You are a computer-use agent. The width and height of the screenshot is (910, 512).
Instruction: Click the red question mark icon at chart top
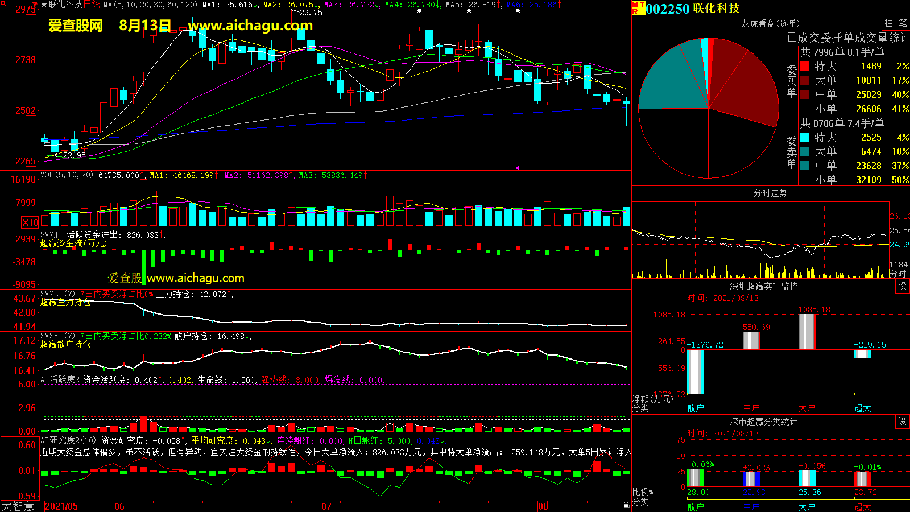coord(35,4)
